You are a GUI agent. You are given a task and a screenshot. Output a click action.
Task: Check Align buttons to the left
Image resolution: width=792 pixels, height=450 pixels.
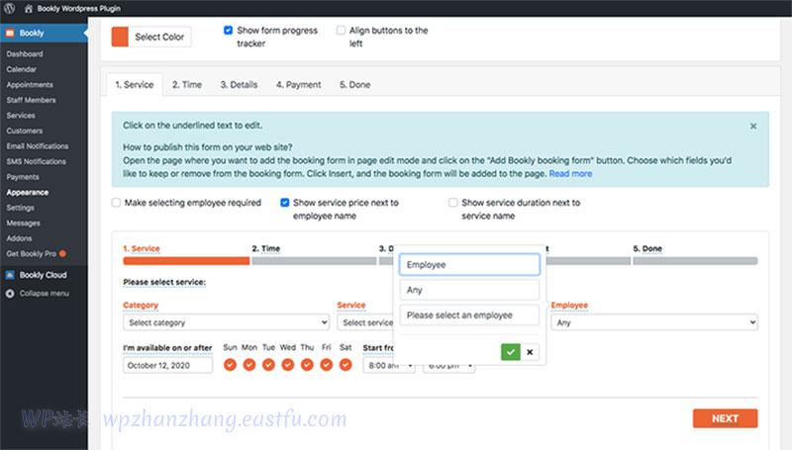341,31
